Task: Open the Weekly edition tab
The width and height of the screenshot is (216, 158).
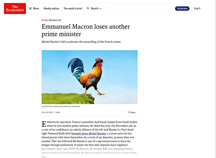Action: (x=51, y=9)
